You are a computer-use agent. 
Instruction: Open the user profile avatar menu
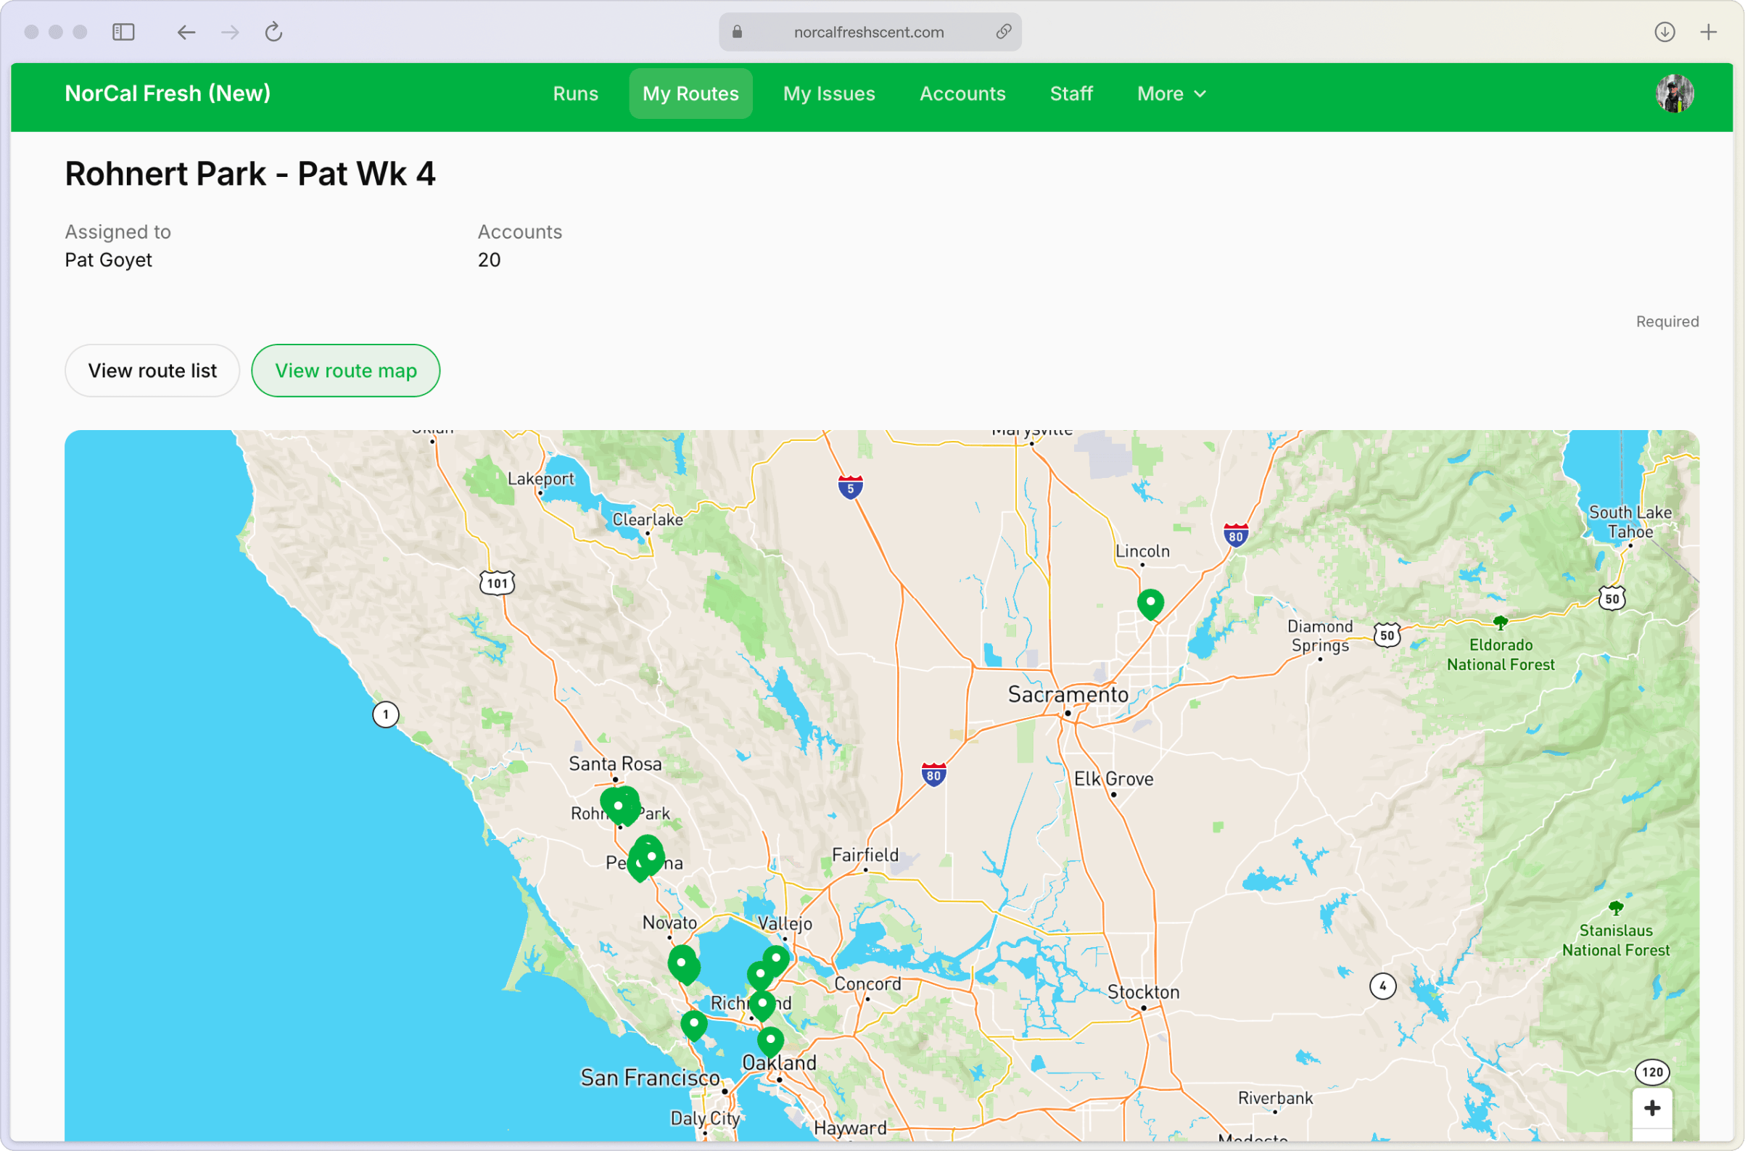1675,94
